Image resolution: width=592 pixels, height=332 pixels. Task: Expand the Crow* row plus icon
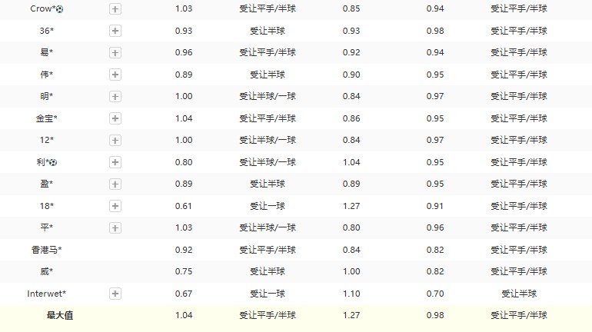(x=115, y=9)
